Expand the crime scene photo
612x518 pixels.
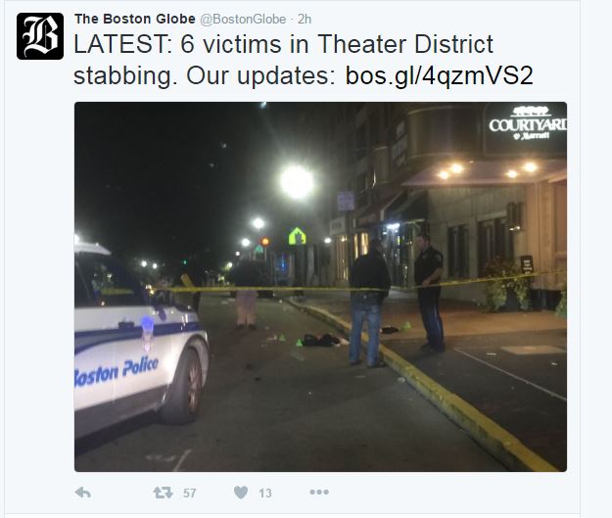point(320,287)
